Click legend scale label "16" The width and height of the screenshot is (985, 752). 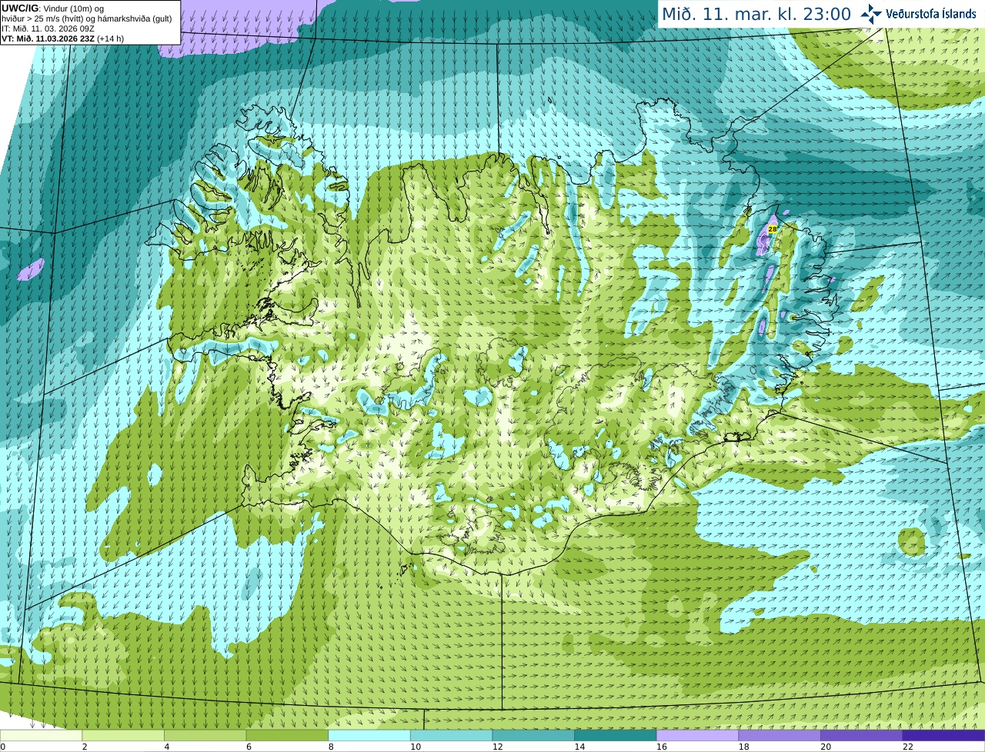pyautogui.click(x=662, y=747)
